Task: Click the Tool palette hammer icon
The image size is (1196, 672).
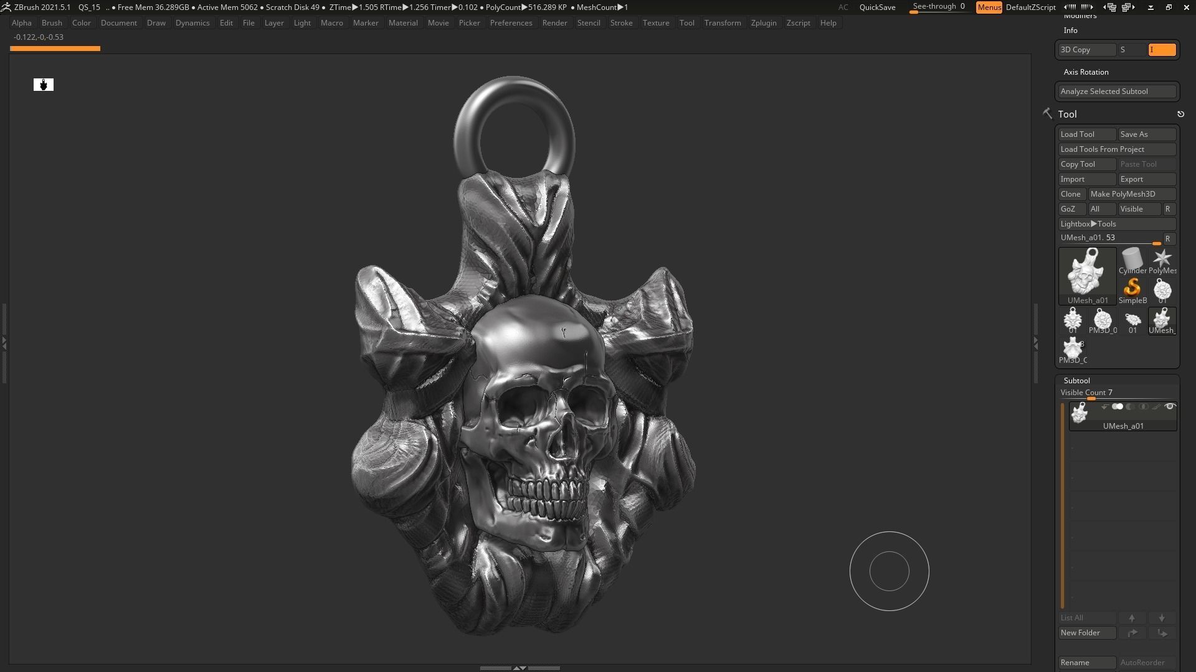Action: click(x=1047, y=114)
